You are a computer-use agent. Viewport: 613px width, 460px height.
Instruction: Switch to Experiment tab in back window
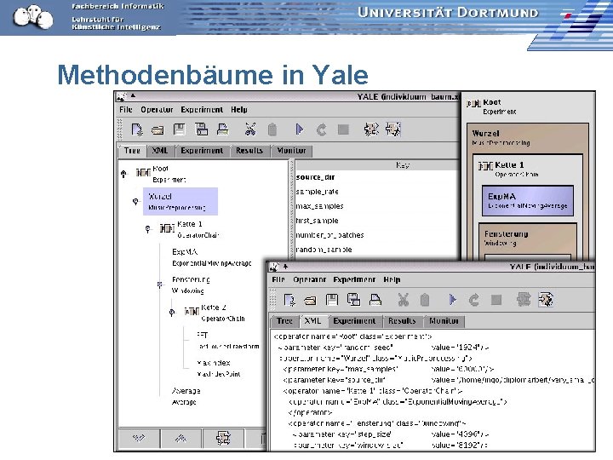coord(202,151)
